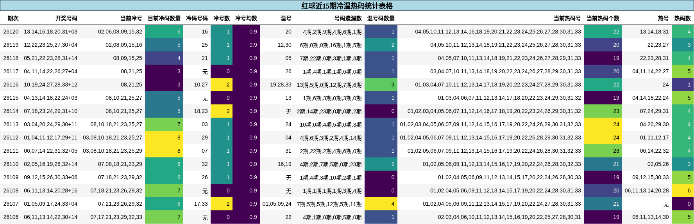
Task: Click warm numbers 01,05,09,24
Action: (x=277, y=204)
